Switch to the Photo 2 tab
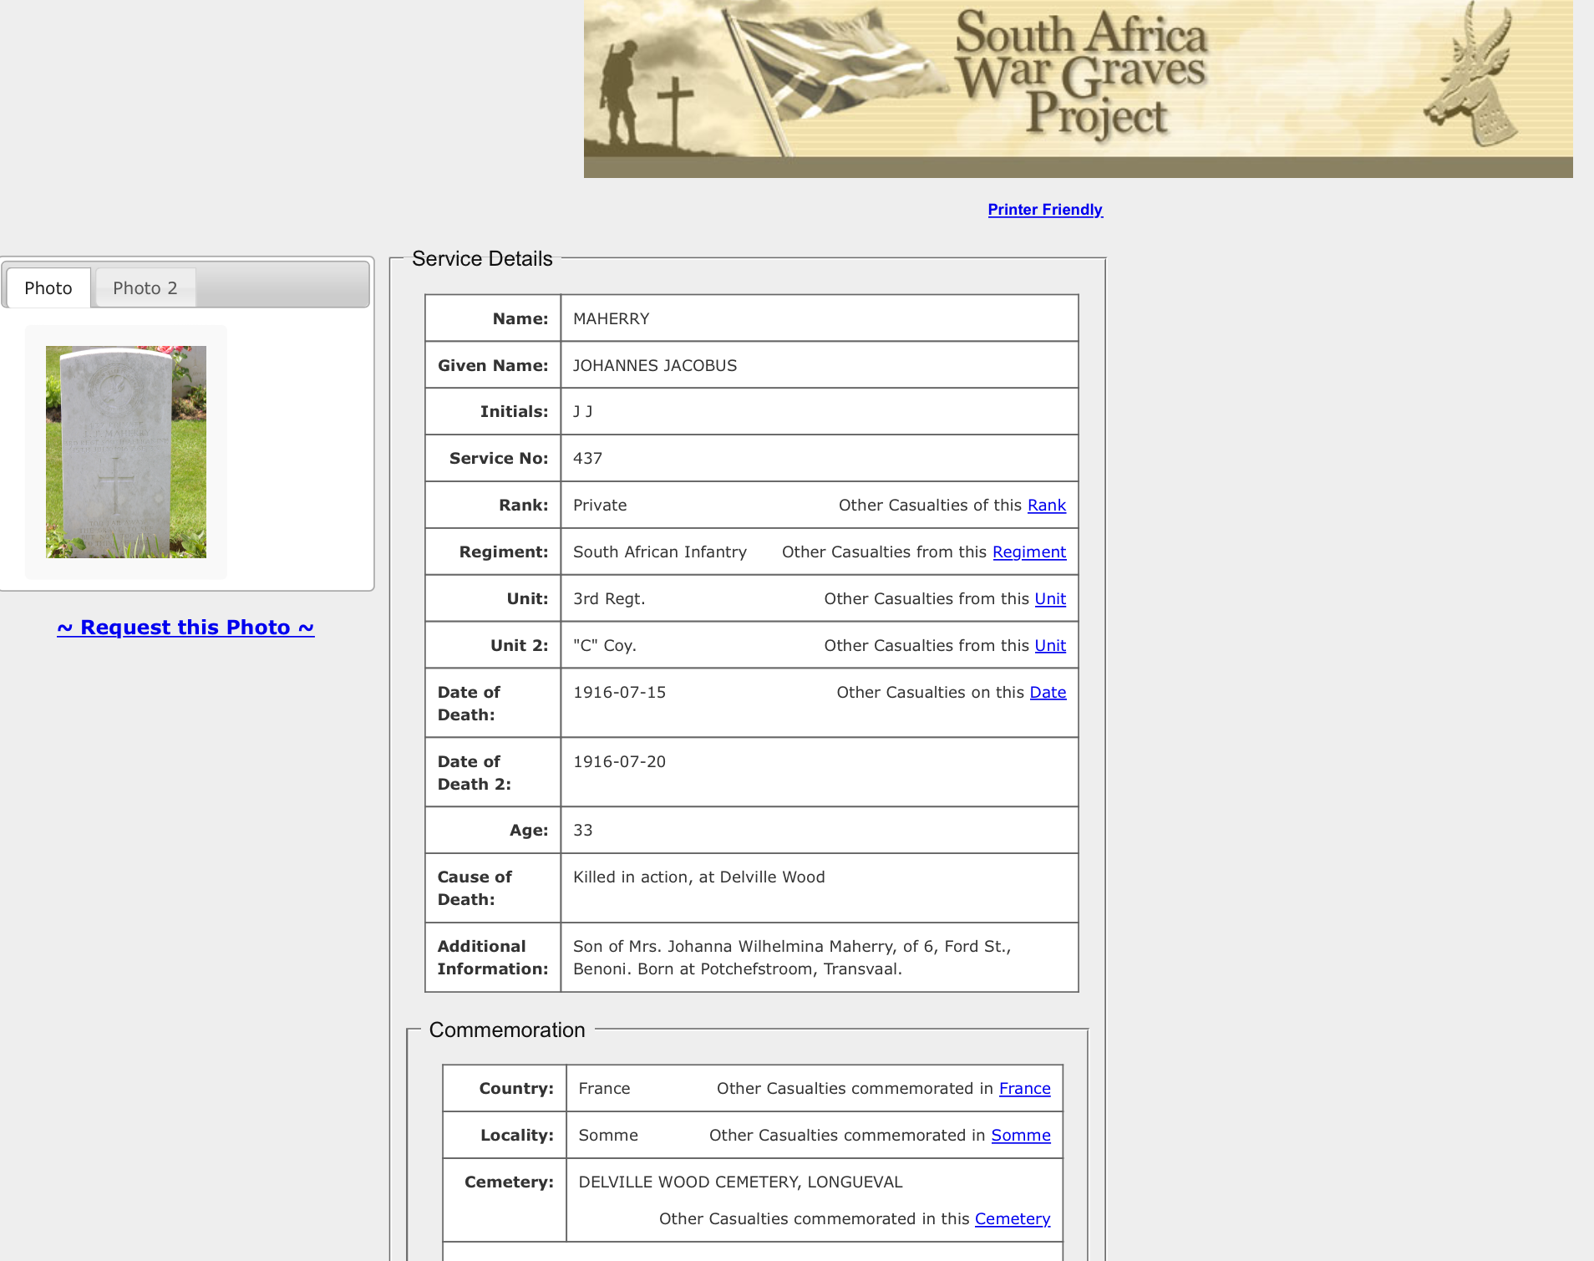This screenshot has width=1594, height=1261. 145,288
